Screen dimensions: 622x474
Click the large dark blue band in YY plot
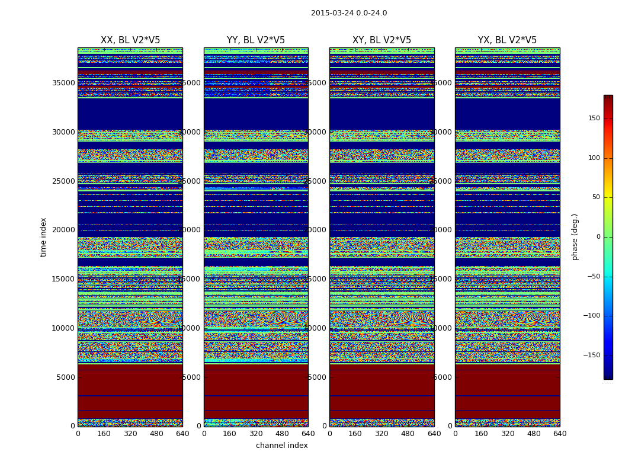[256, 114]
